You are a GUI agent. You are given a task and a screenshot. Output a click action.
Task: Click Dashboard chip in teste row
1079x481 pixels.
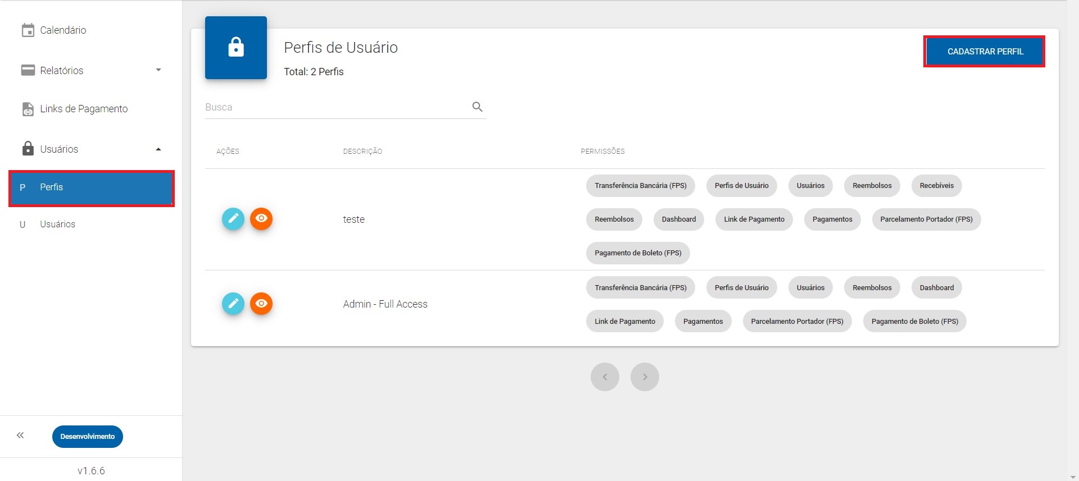(x=679, y=219)
